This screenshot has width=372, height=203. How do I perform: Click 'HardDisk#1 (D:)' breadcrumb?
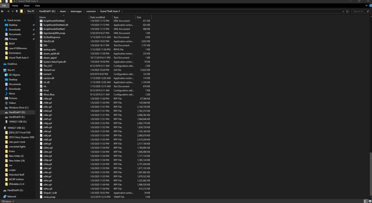tap(47, 11)
